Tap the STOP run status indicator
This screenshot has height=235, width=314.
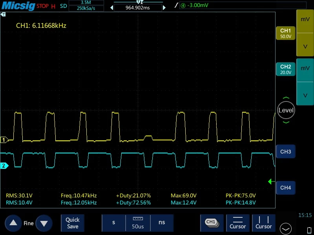[x=42, y=6]
